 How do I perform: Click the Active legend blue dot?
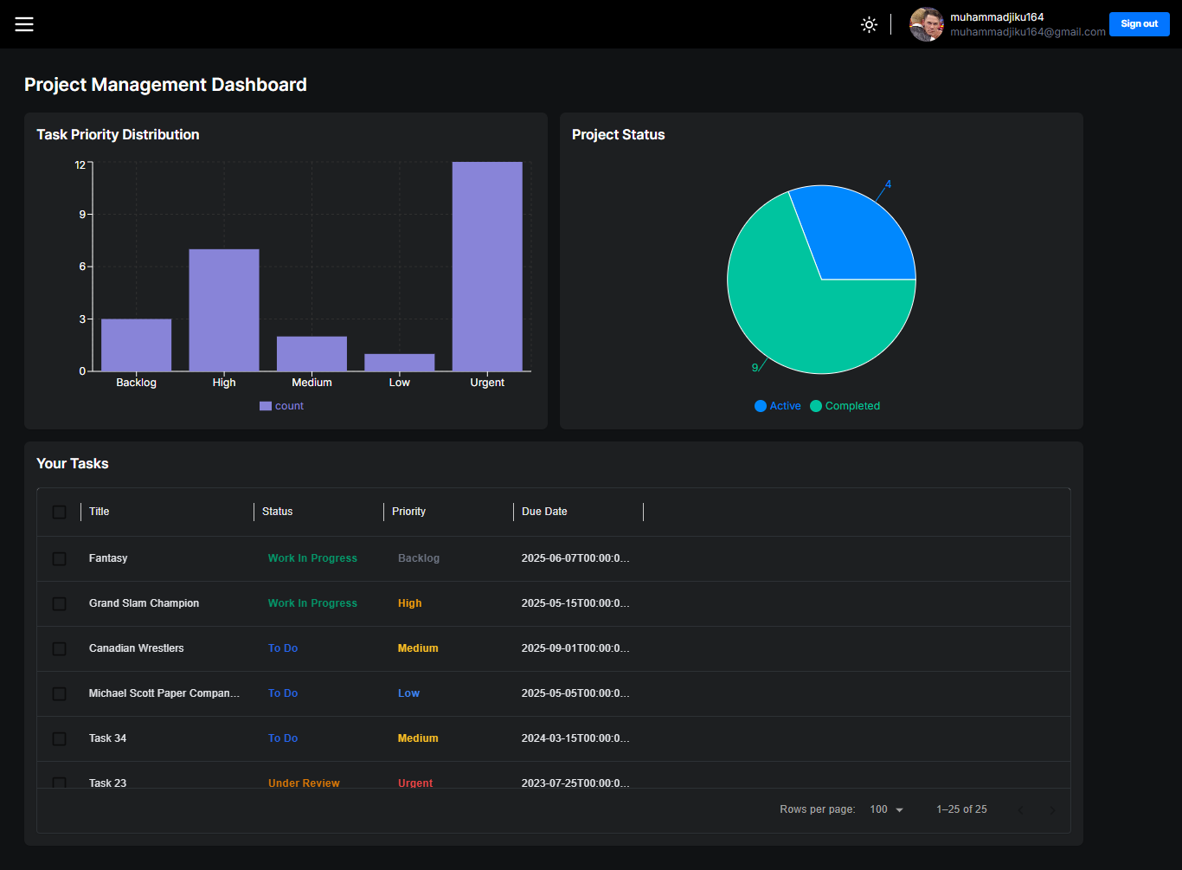pyautogui.click(x=761, y=406)
